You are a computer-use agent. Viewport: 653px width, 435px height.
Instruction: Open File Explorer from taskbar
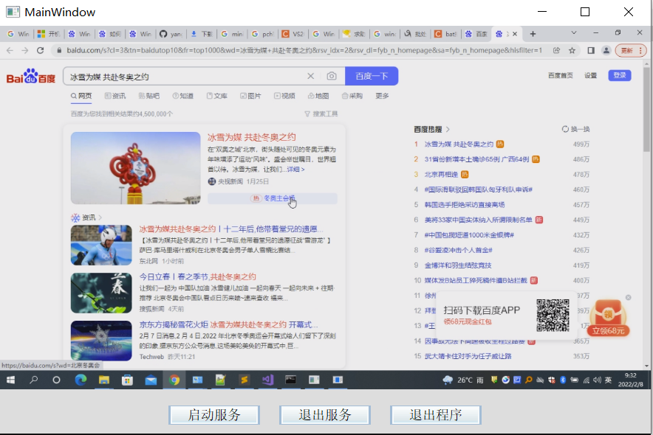[103, 380]
